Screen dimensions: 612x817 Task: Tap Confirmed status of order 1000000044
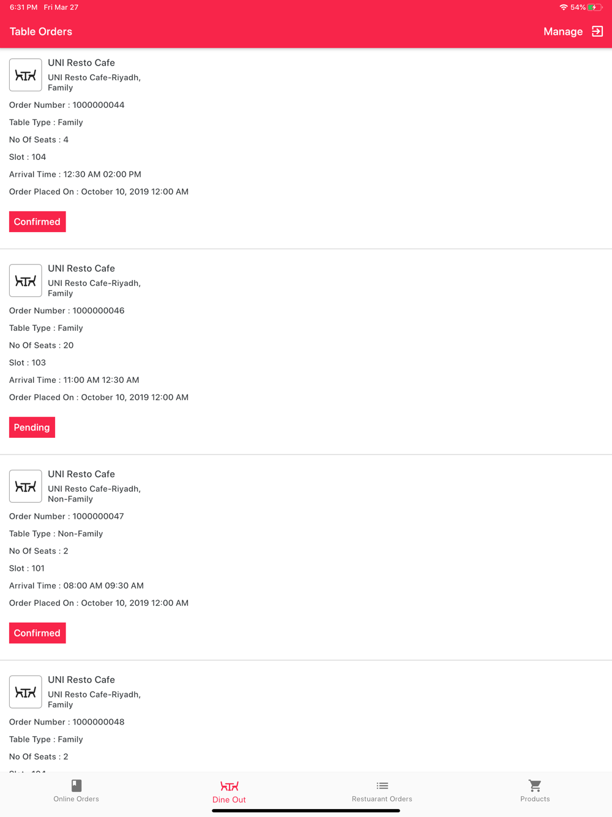37,222
